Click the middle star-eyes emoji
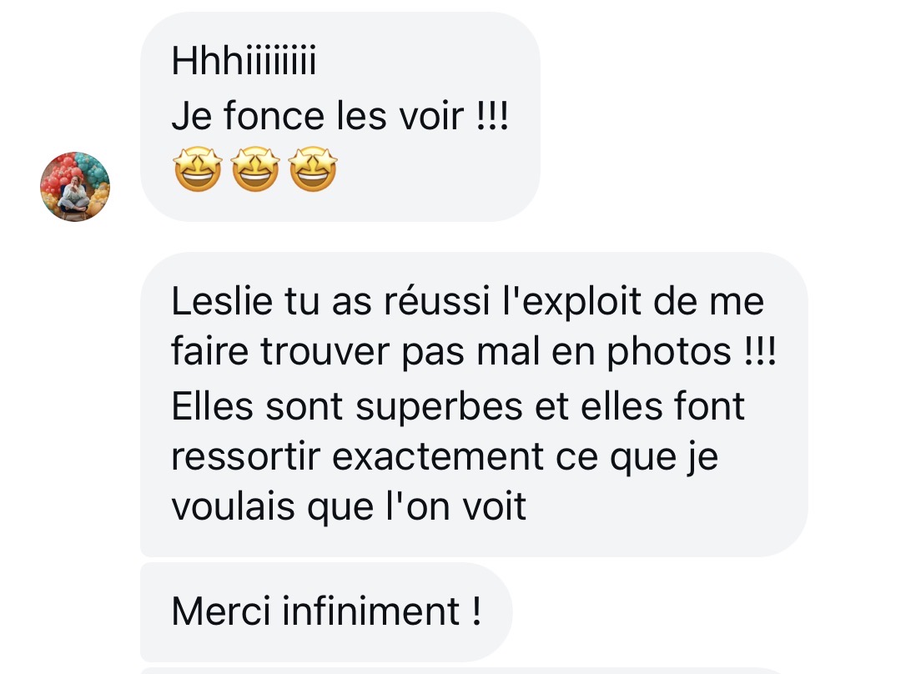This screenshot has height=674, width=916. 255,169
